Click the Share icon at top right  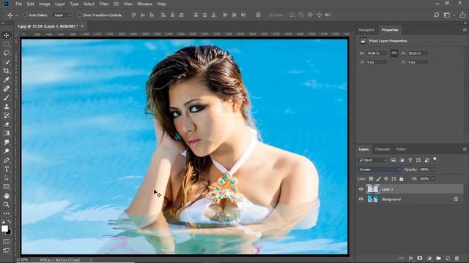[462, 15]
